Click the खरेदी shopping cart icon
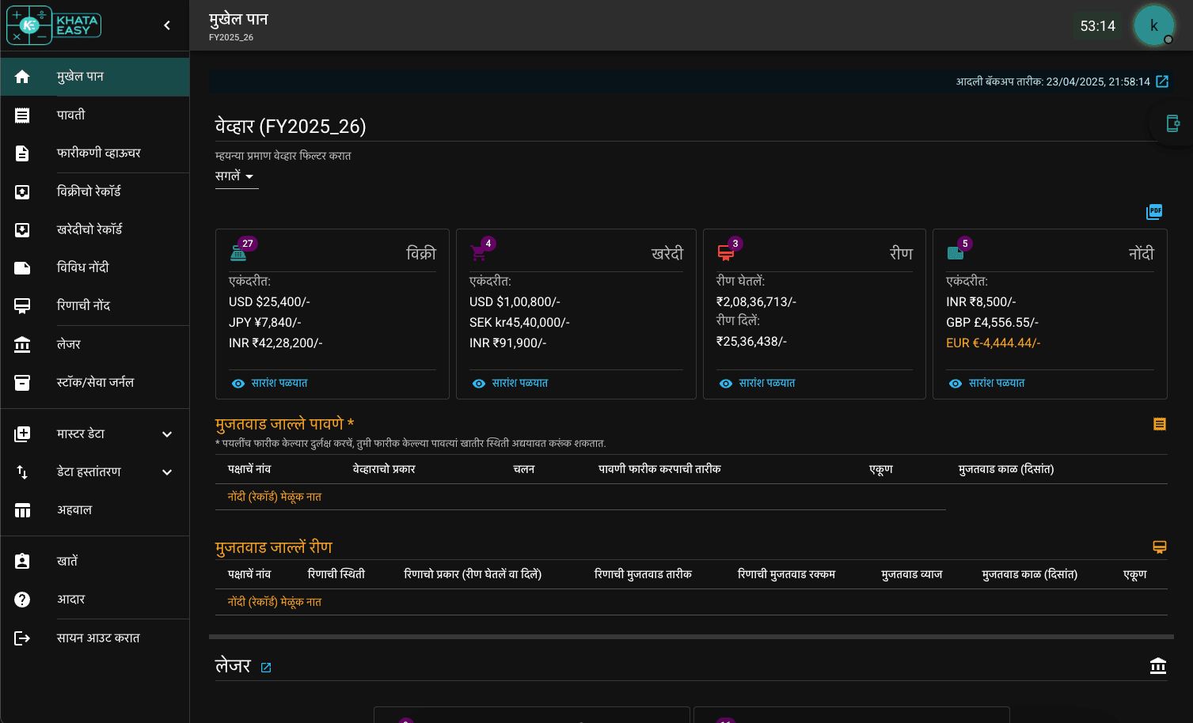Image resolution: width=1193 pixels, height=723 pixels. tap(478, 253)
